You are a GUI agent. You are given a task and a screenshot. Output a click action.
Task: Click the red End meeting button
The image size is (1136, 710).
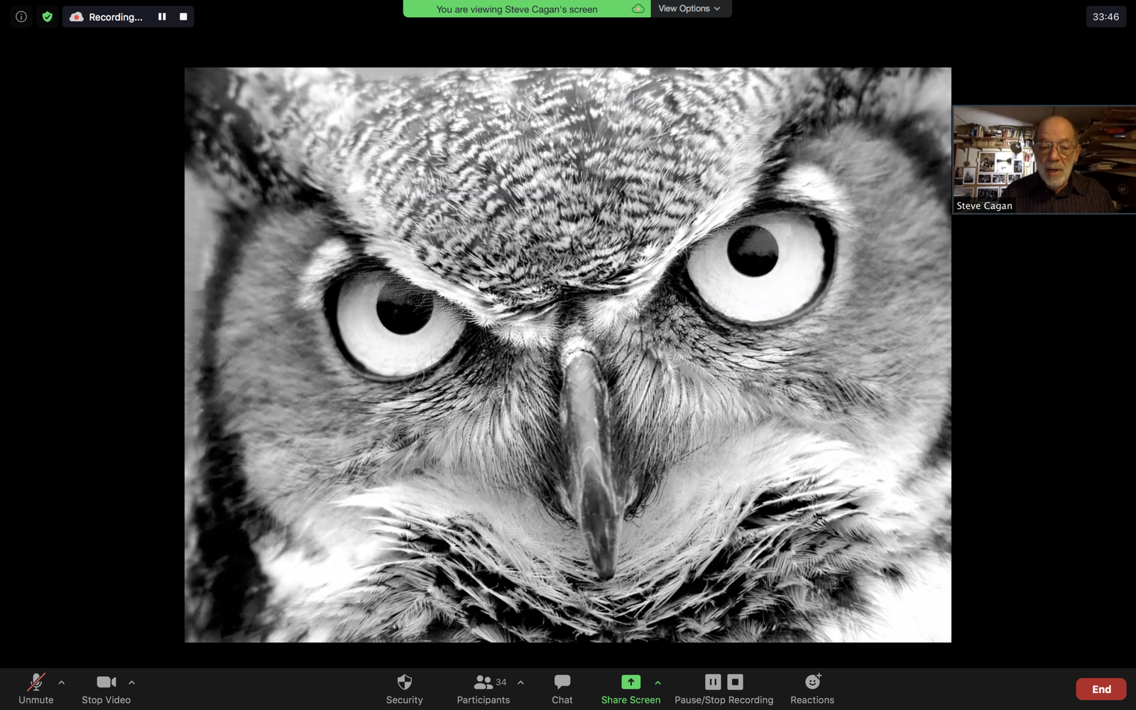point(1100,689)
